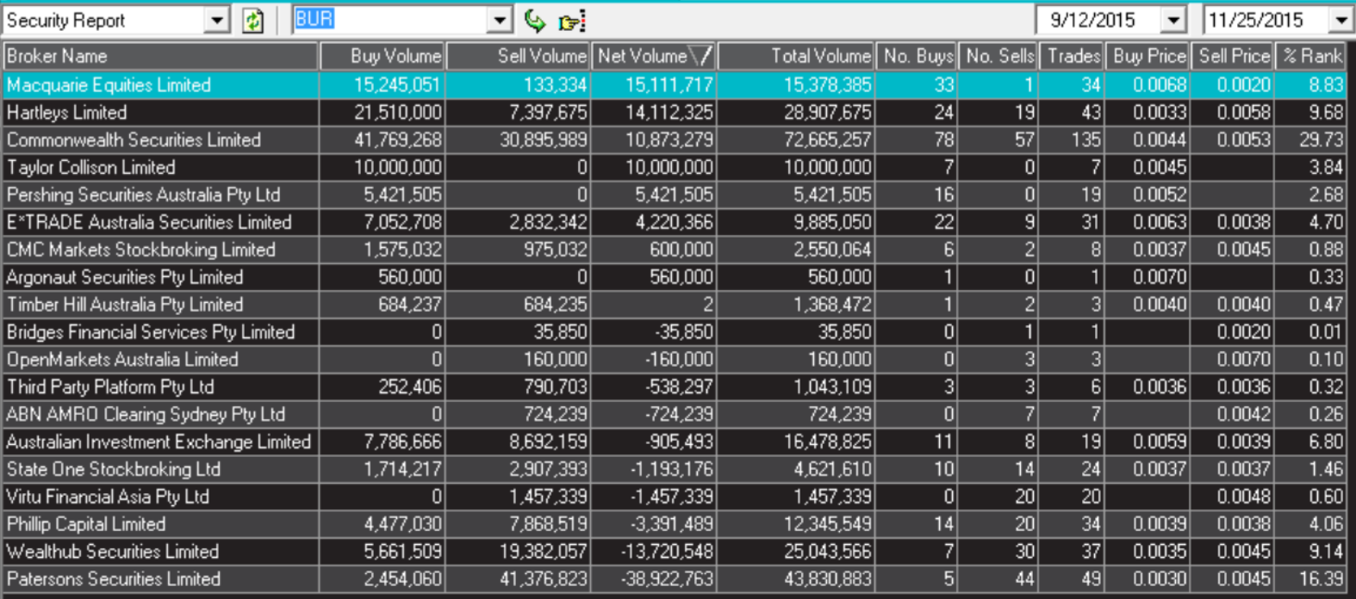Screen dimensions: 1356x599
Task: Click trades count 135
Action: pos(1085,140)
